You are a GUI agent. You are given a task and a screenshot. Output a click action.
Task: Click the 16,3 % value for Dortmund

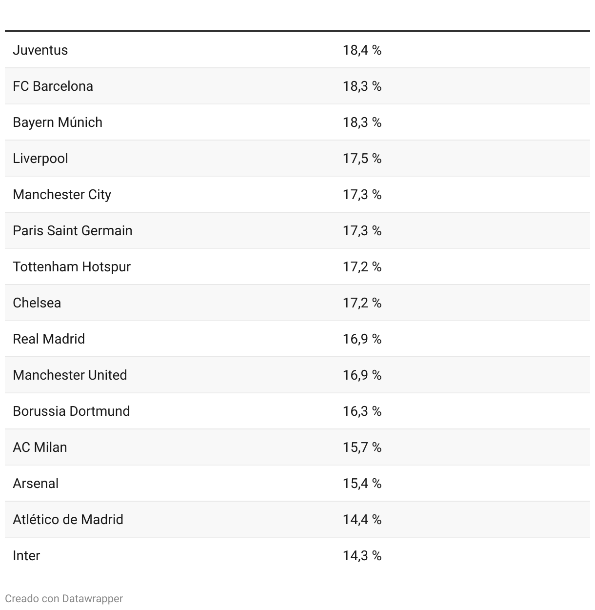(362, 411)
